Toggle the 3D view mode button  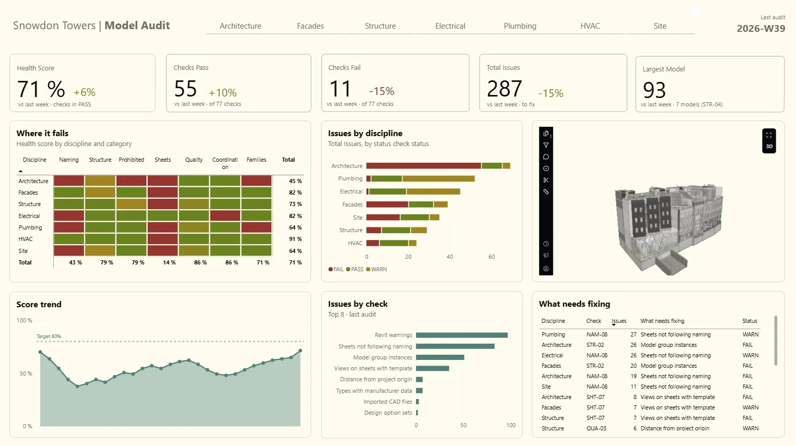[769, 147]
